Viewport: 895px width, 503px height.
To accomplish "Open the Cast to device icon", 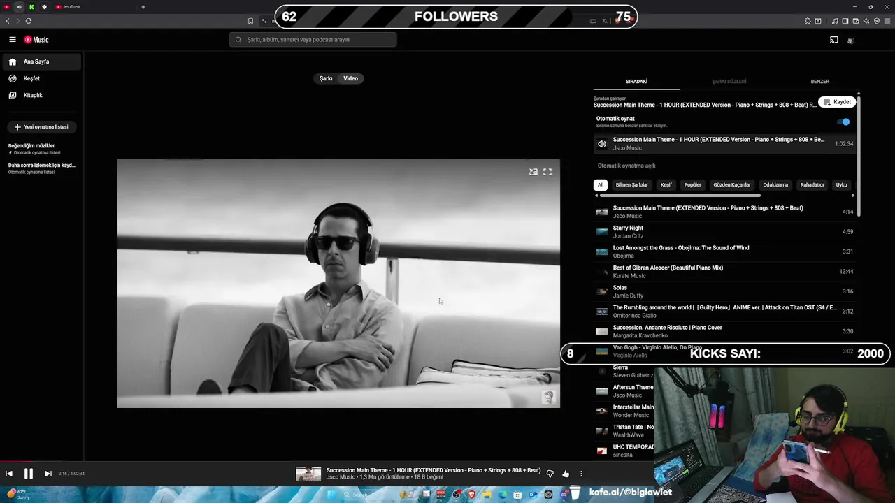I will [834, 40].
